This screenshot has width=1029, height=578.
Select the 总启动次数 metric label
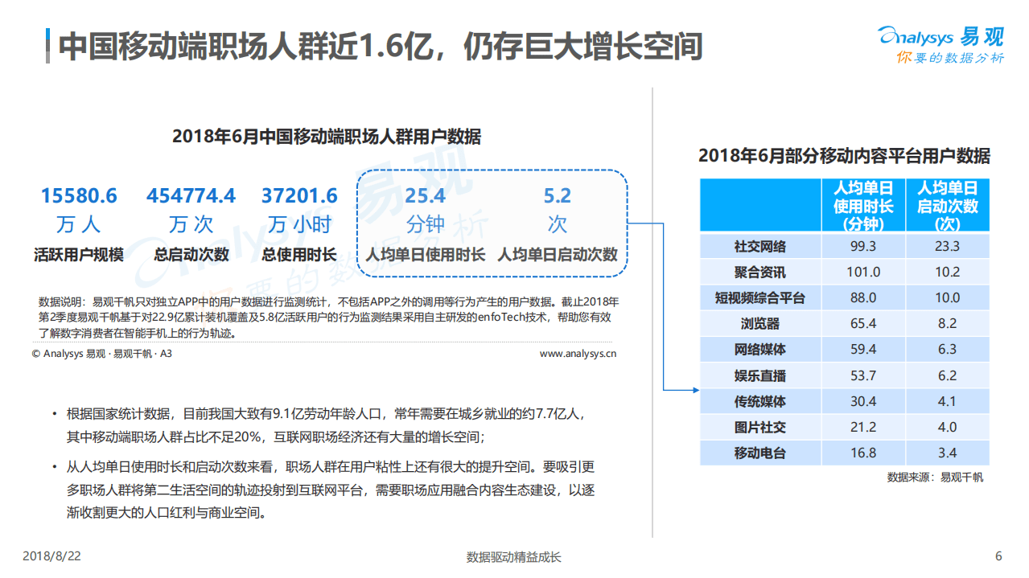point(191,252)
